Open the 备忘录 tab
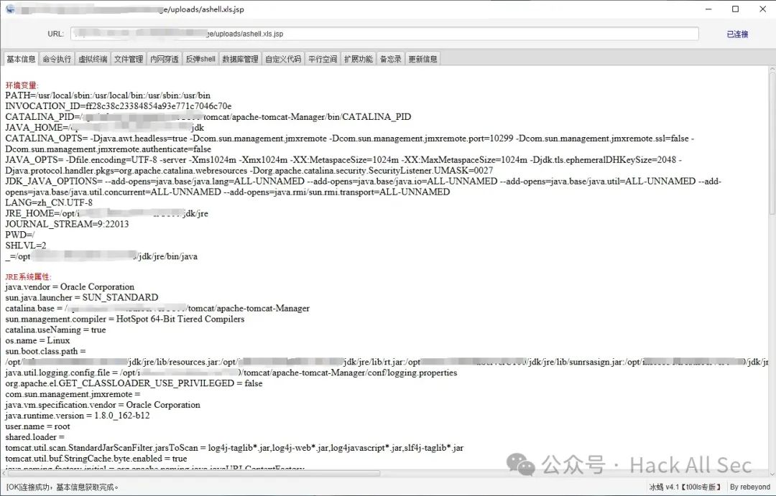 click(x=390, y=59)
